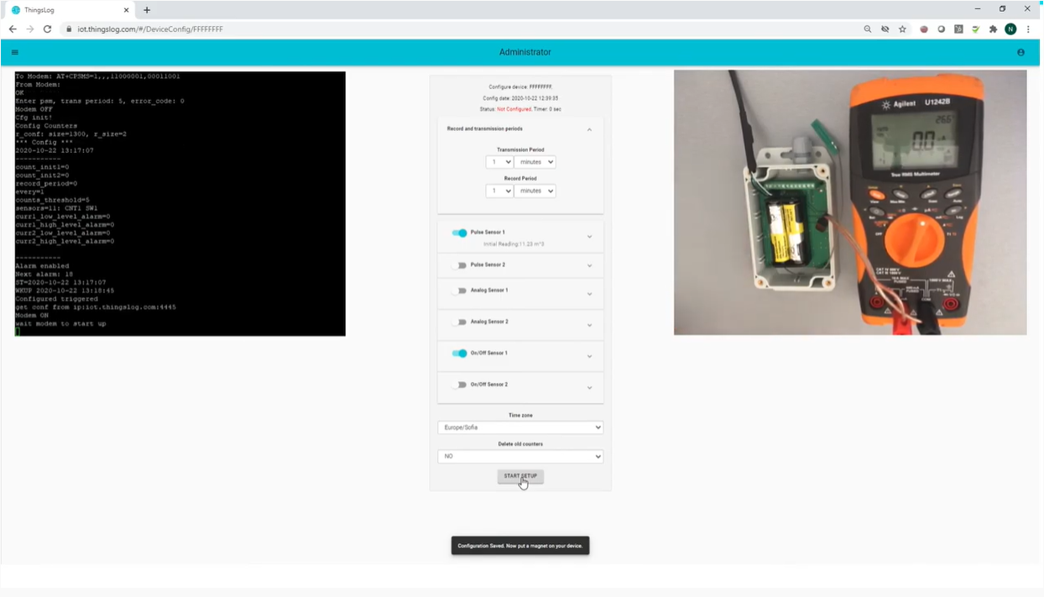Image resolution: width=1044 pixels, height=597 pixels.
Task: Click the browser zoom magnifier icon
Action: (x=867, y=29)
